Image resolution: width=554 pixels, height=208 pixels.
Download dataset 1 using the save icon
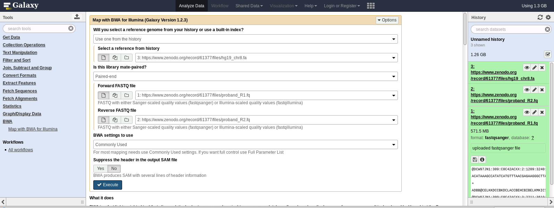point(475,160)
